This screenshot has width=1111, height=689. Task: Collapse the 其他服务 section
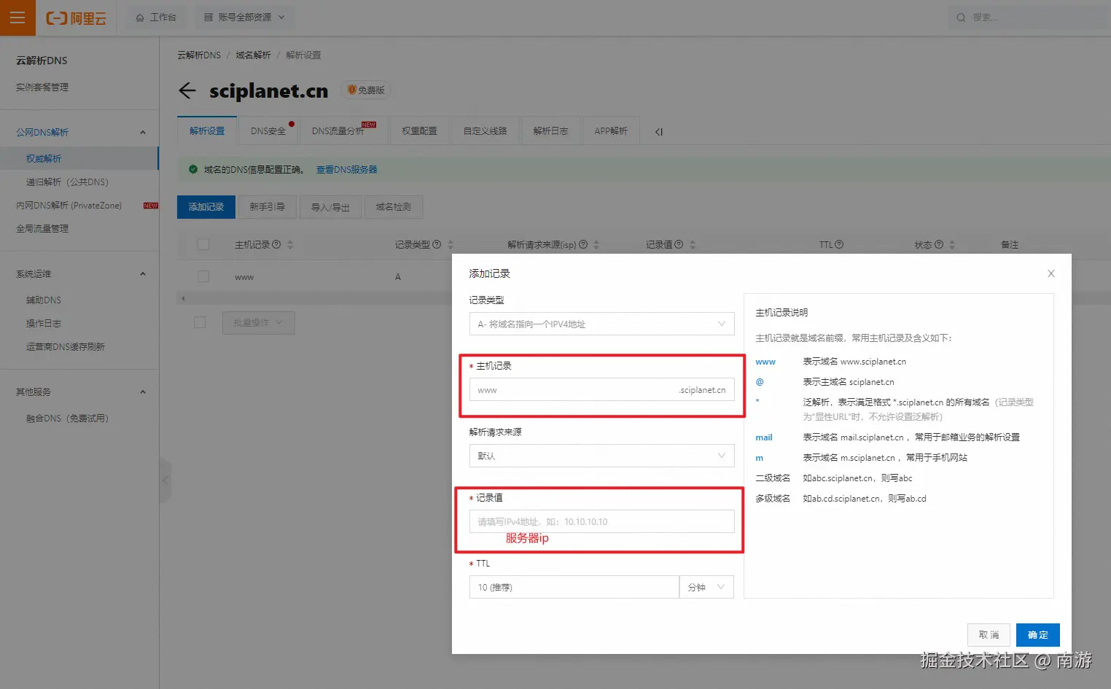[x=143, y=392]
